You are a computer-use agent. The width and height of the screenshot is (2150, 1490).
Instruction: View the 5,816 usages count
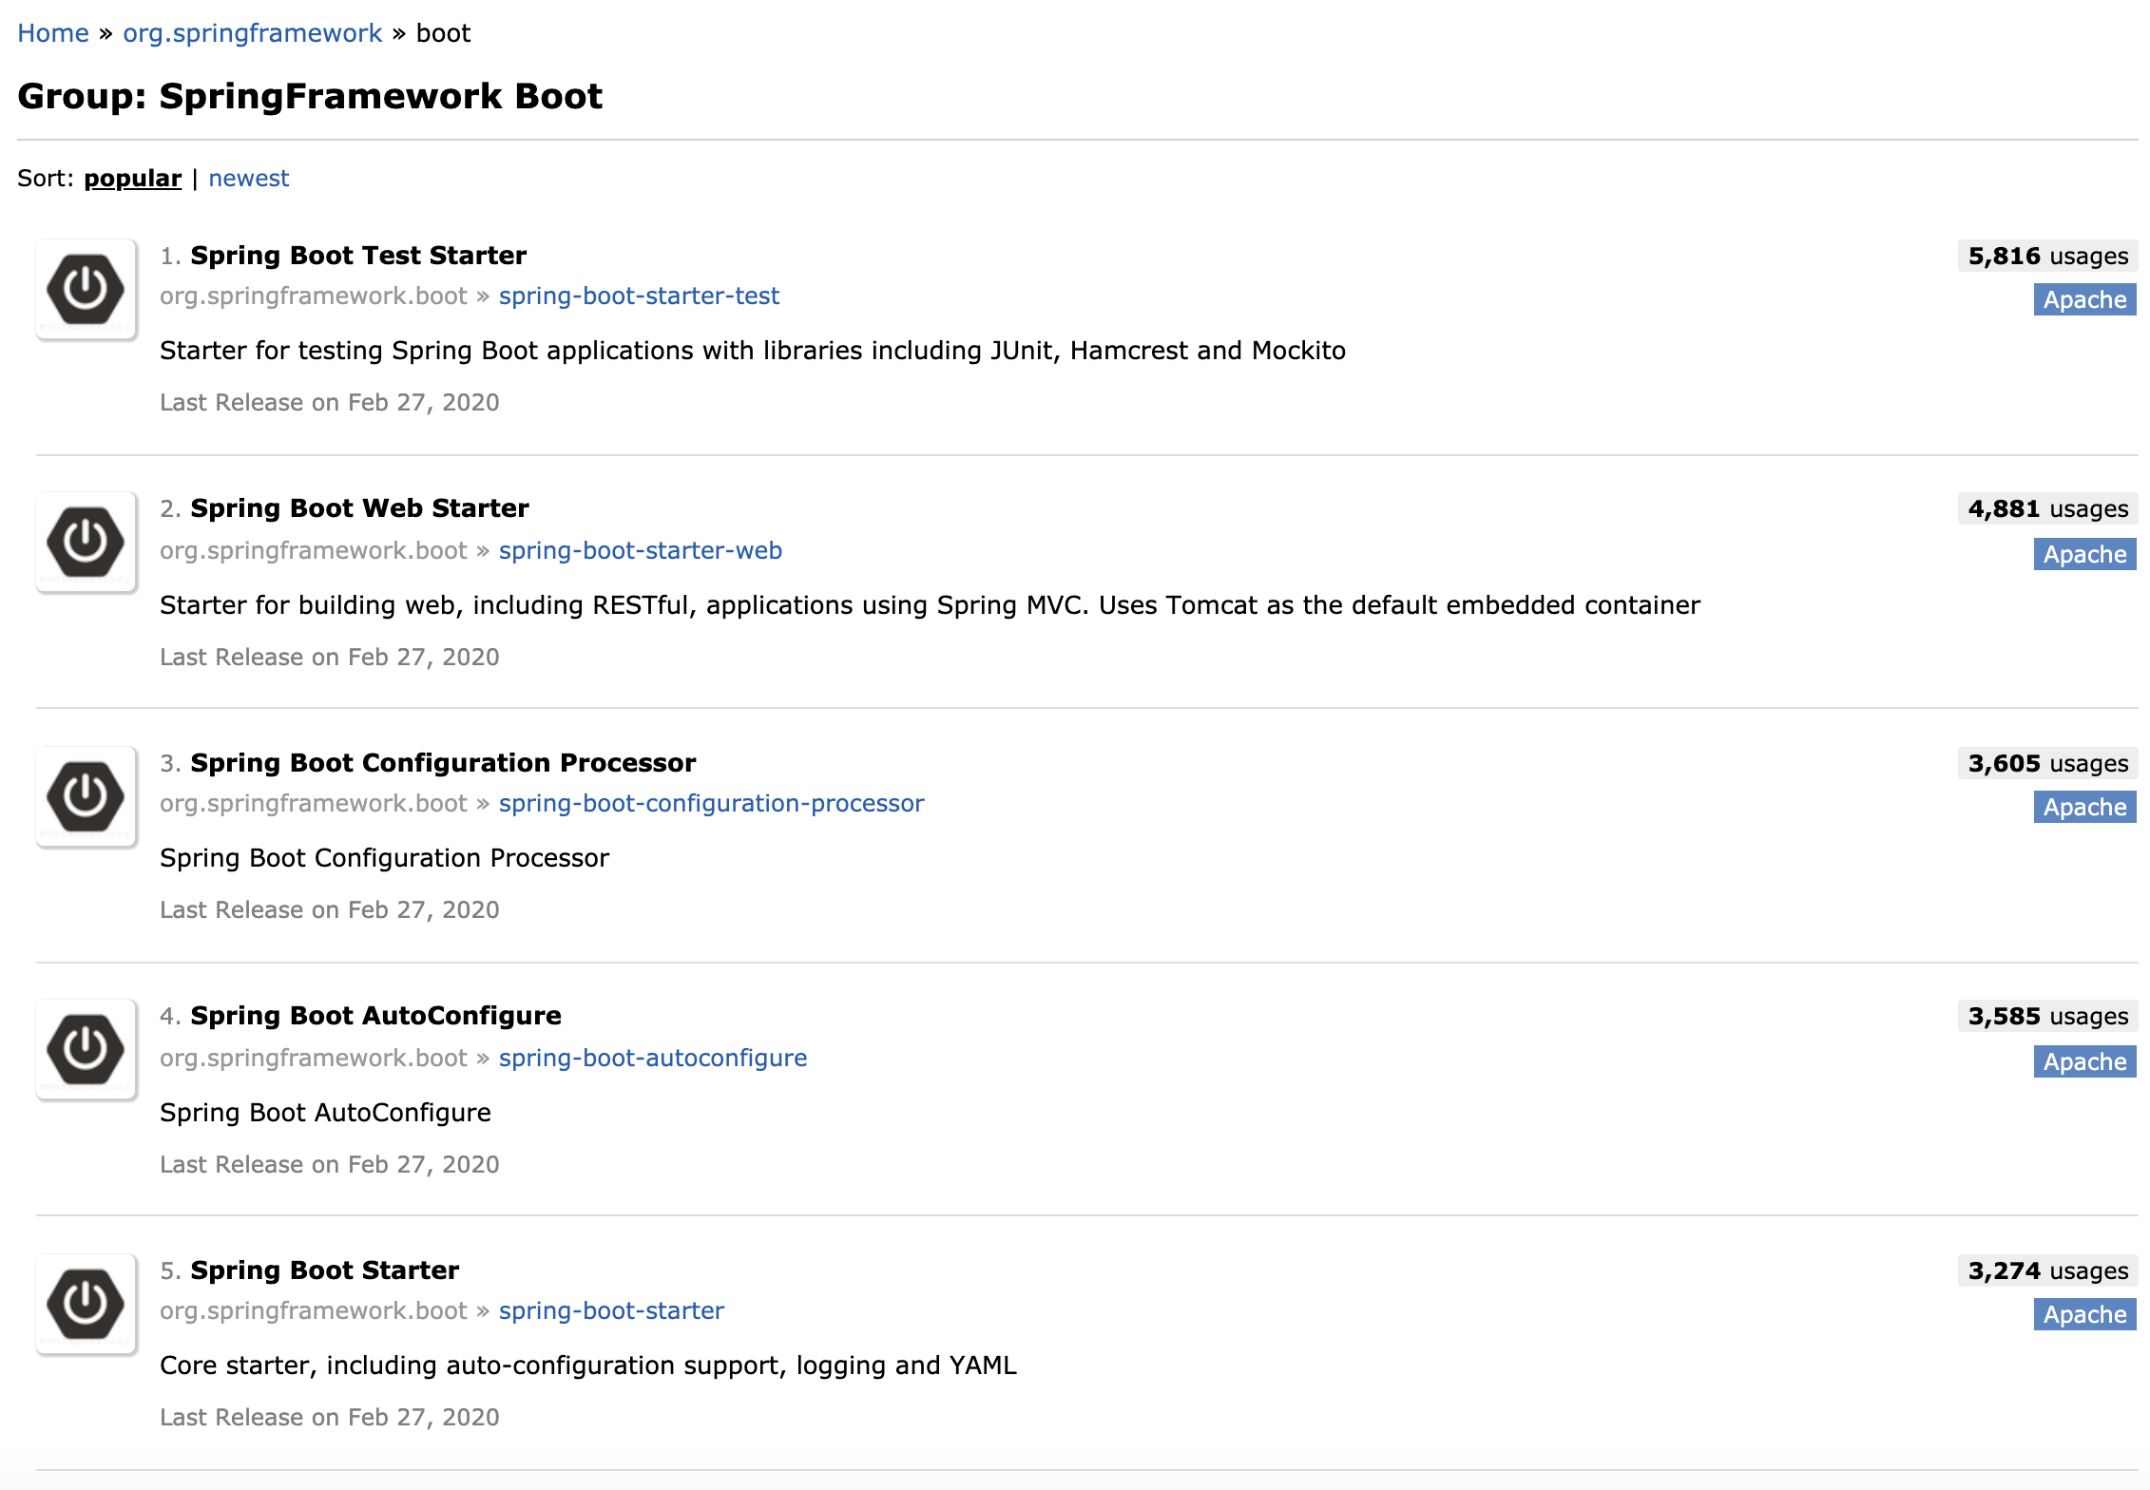[2046, 257]
